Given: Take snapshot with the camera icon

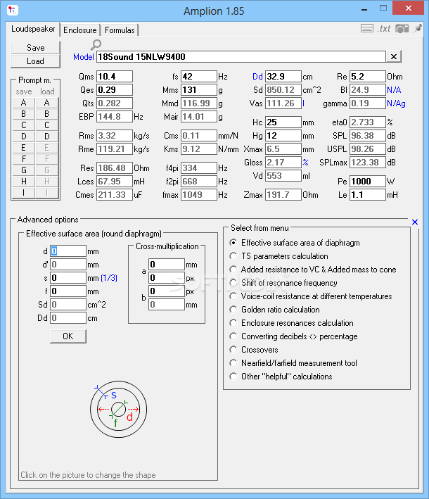Looking at the screenshot, I should pos(402,29).
